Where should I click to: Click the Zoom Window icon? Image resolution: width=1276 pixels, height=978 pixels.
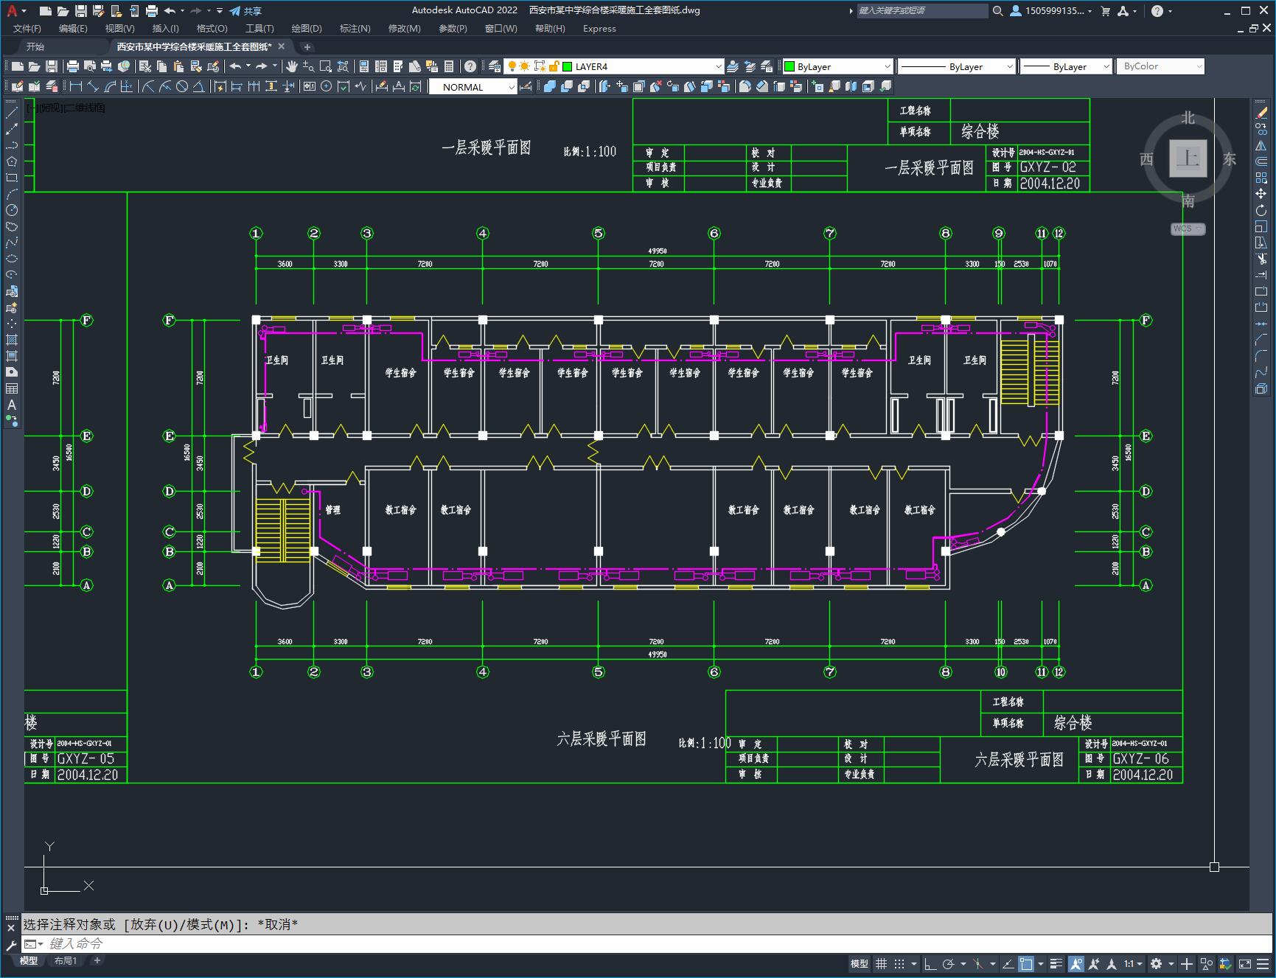[325, 66]
